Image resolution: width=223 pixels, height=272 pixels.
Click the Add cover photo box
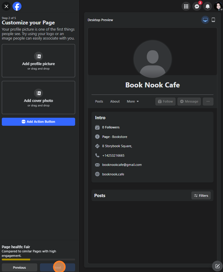pos(38,98)
